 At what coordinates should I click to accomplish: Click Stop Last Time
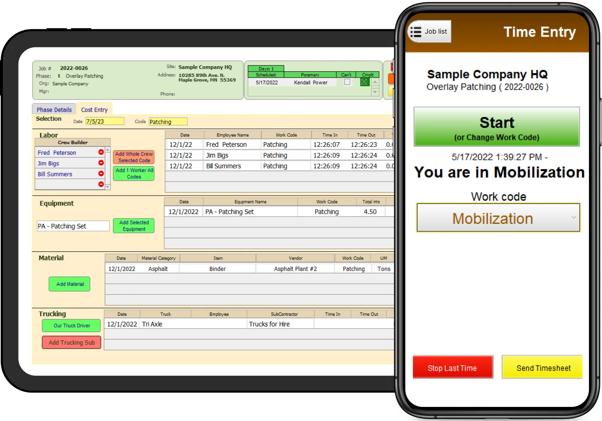click(452, 367)
